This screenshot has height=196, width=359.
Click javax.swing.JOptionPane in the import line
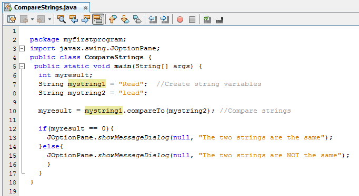pyautogui.click(x=108, y=49)
